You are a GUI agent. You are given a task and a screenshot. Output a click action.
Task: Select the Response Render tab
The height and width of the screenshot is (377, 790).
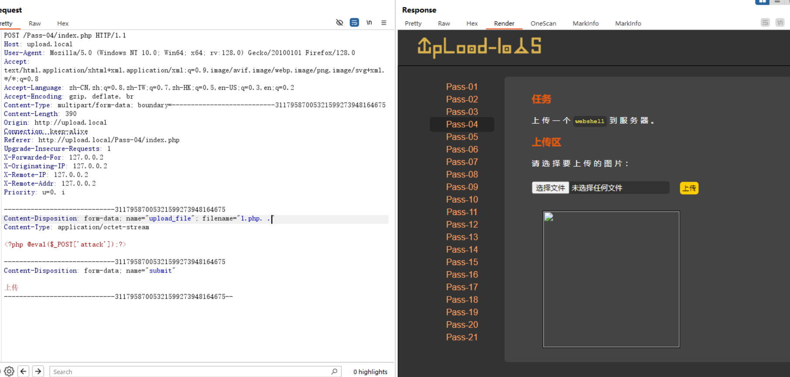coord(504,24)
